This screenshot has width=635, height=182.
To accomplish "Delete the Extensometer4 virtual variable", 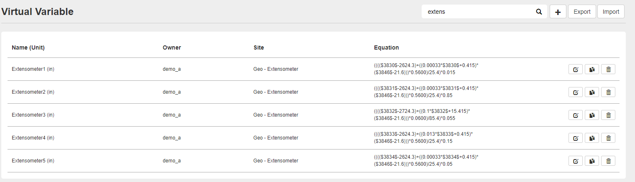I will click(x=608, y=138).
